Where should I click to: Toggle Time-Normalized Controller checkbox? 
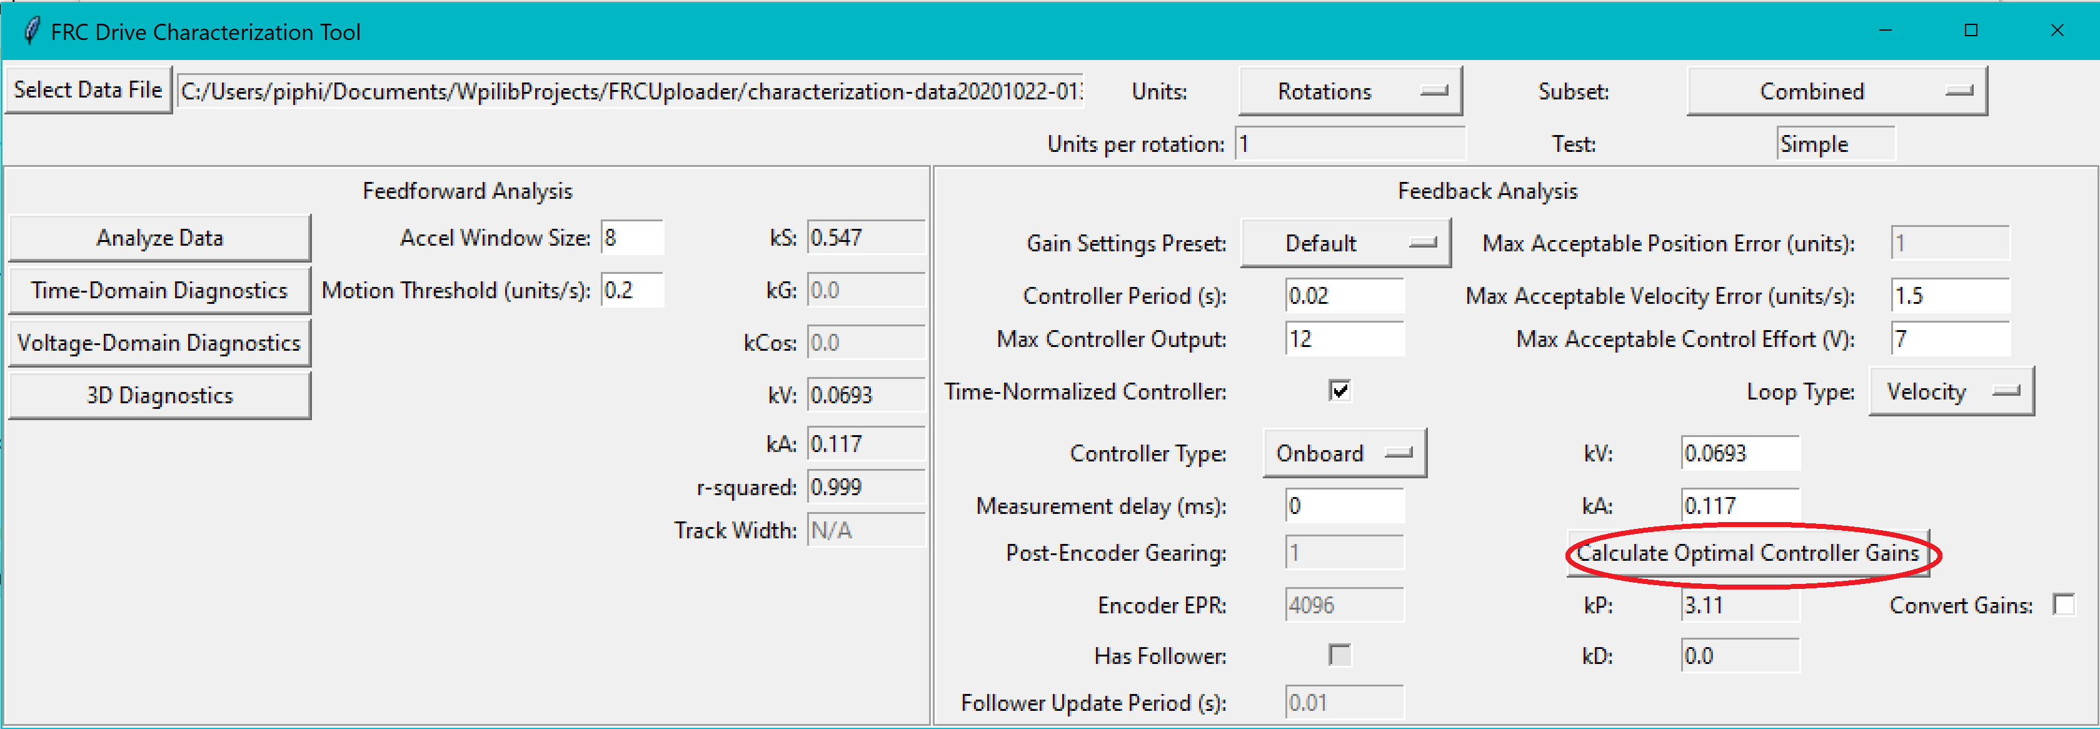click(1339, 391)
